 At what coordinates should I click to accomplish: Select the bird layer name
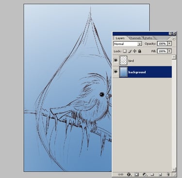click(131, 61)
